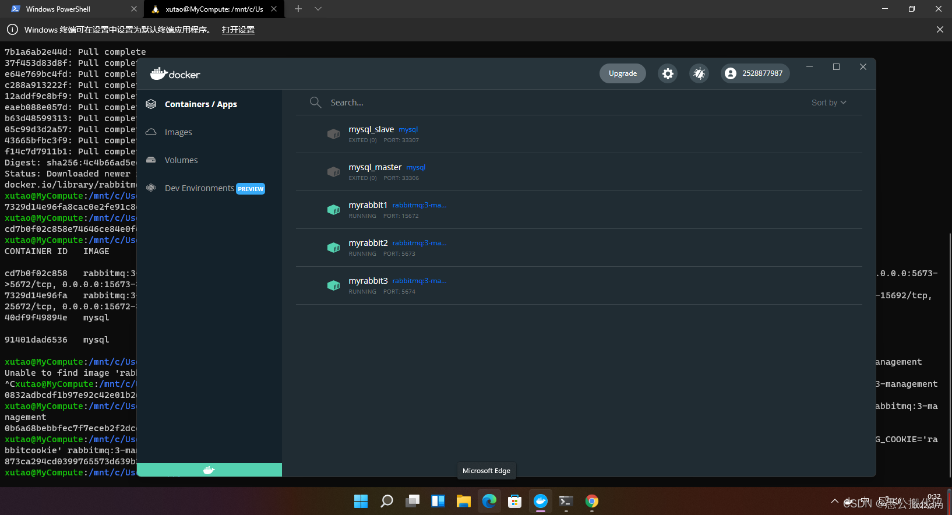
Task: Open the rabbitmq image link for myrabbit2
Action: pos(419,243)
